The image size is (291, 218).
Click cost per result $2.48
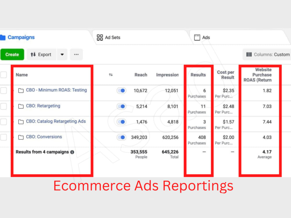[x=228, y=106]
